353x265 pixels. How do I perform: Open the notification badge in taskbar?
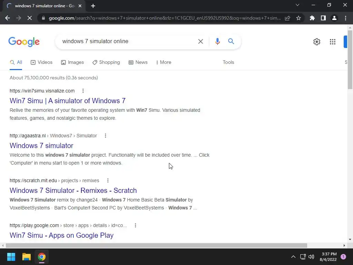coord(343,257)
